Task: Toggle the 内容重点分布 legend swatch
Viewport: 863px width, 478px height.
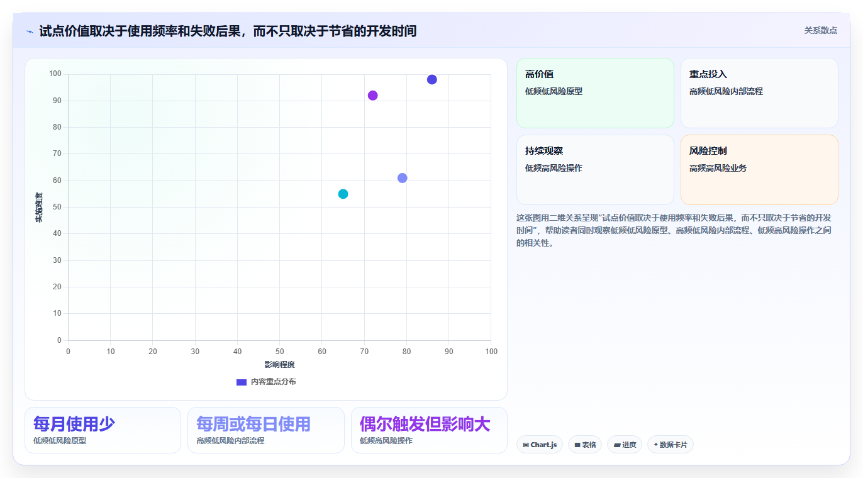Action: click(x=242, y=382)
